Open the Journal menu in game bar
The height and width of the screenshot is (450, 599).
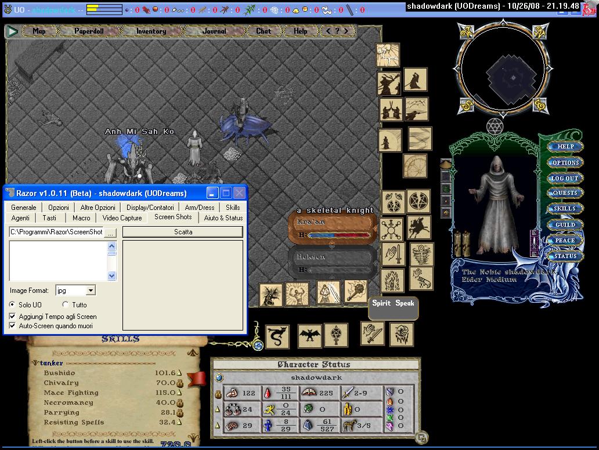pos(214,31)
